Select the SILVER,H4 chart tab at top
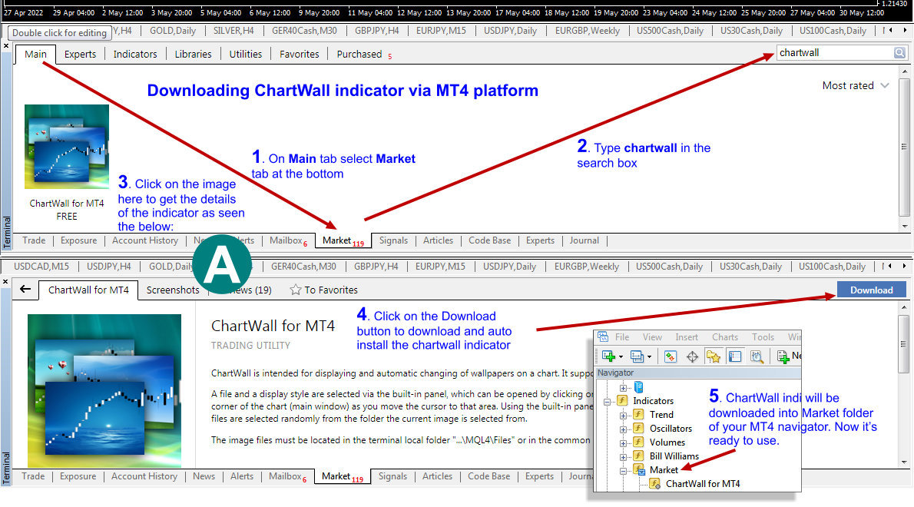Viewport: 914px width, 507px height. click(x=233, y=30)
